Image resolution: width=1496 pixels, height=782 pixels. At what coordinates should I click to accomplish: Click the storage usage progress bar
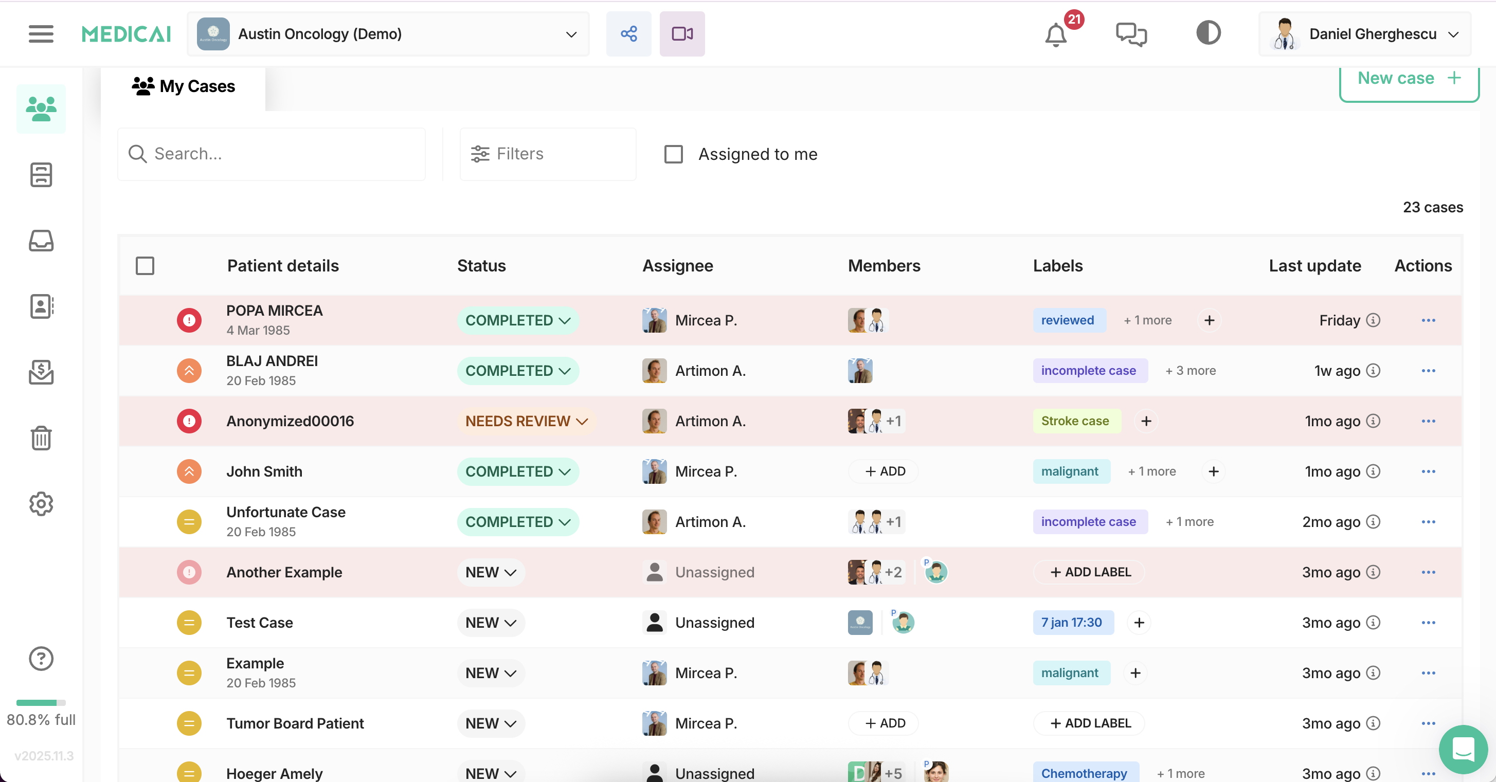pyautogui.click(x=41, y=702)
